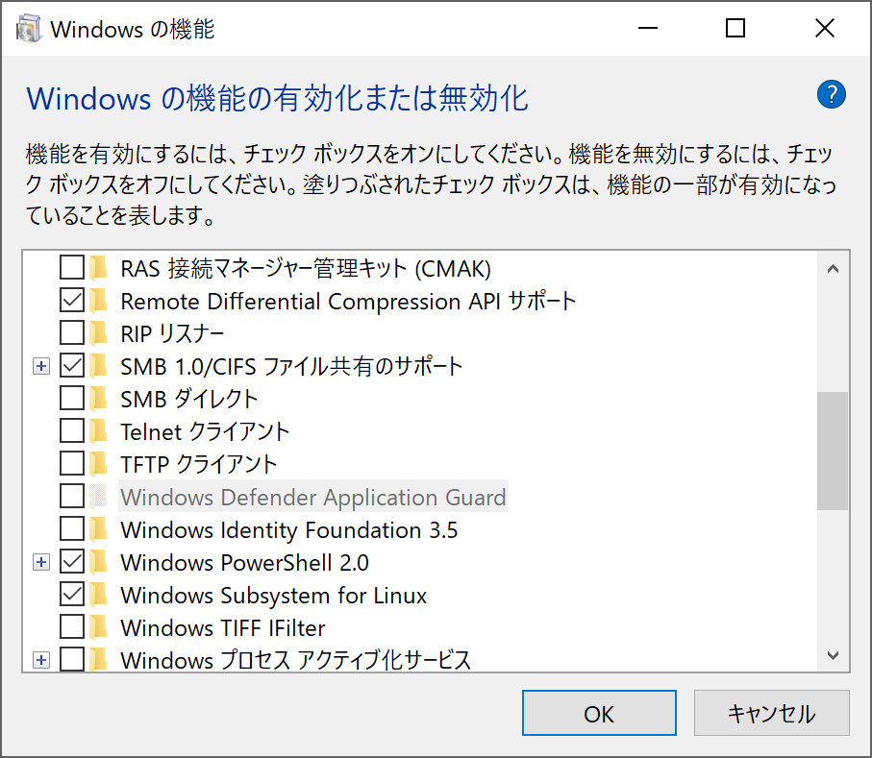Click folder icon beside RIP リスナー
Image resolution: width=872 pixels, height=758 pixels.
click(99, 332)
